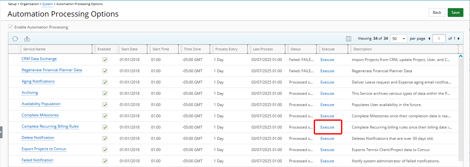
Task: Open the per page dropdown
Action: [399, 38]
